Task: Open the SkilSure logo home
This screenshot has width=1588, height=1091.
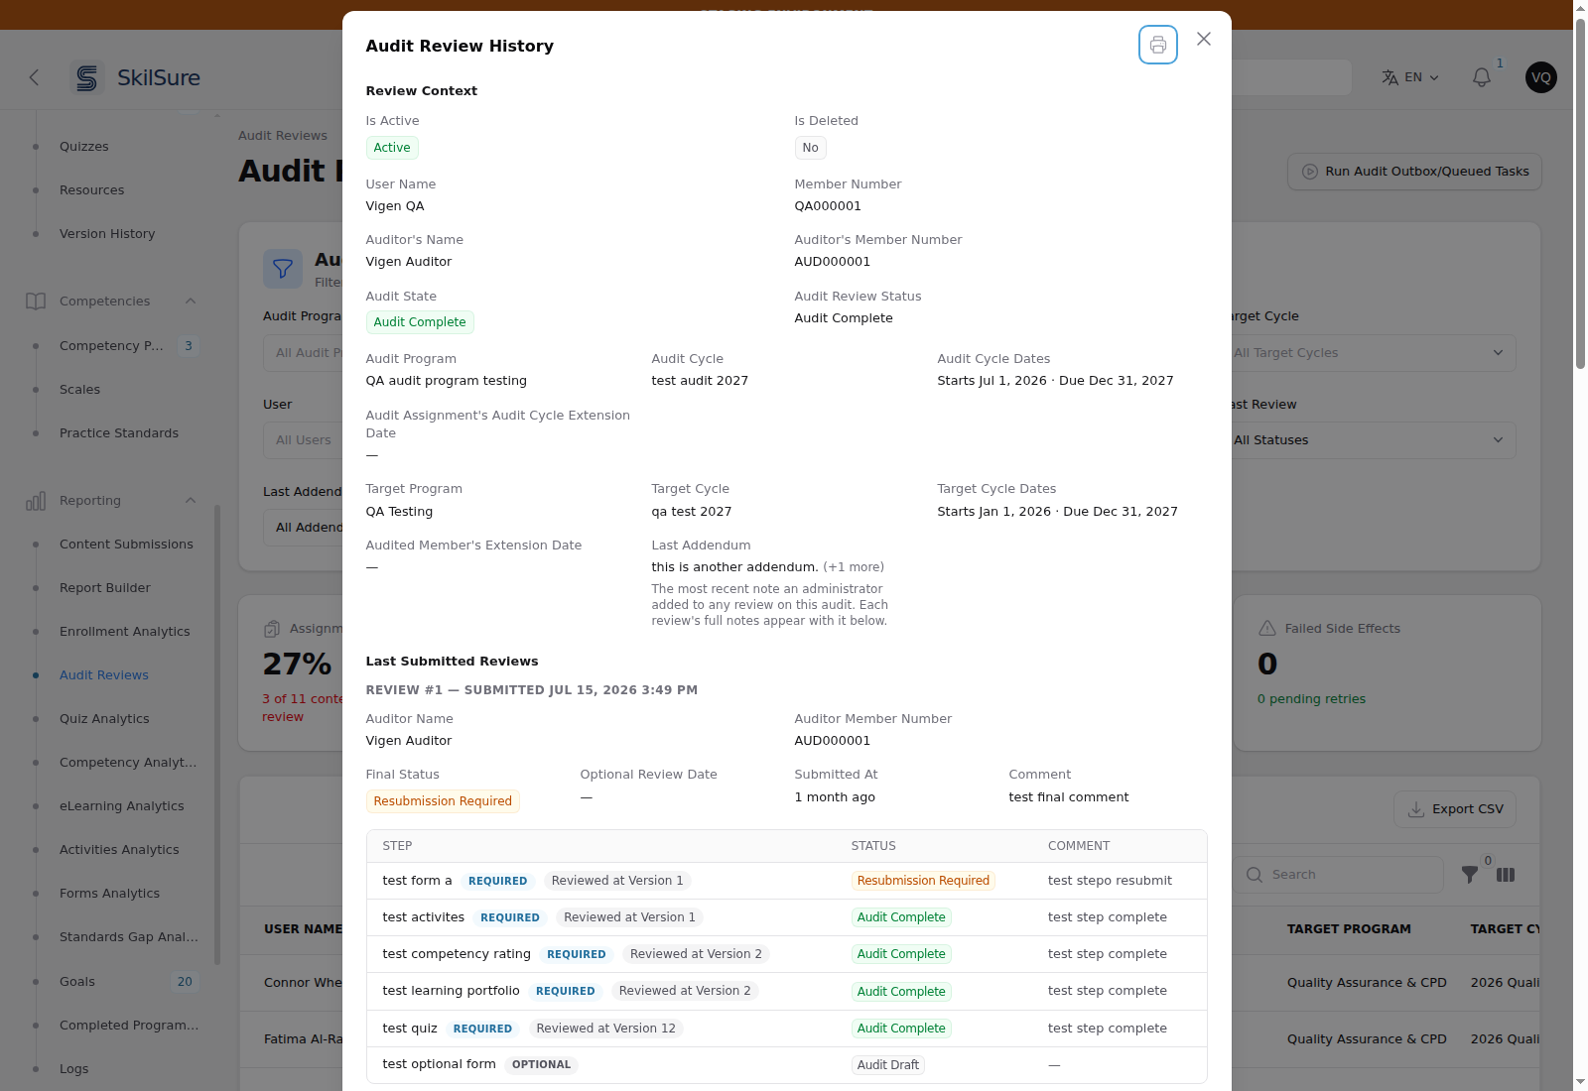Action: pos(136,77)
